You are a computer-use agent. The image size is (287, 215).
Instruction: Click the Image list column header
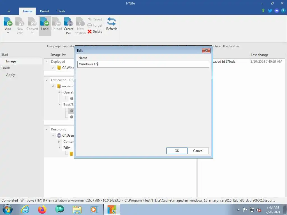coord(58,55)
